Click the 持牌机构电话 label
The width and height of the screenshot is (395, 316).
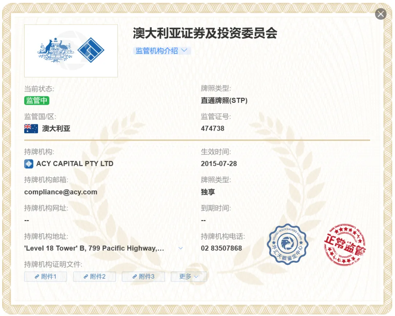(x=223, y=236)
